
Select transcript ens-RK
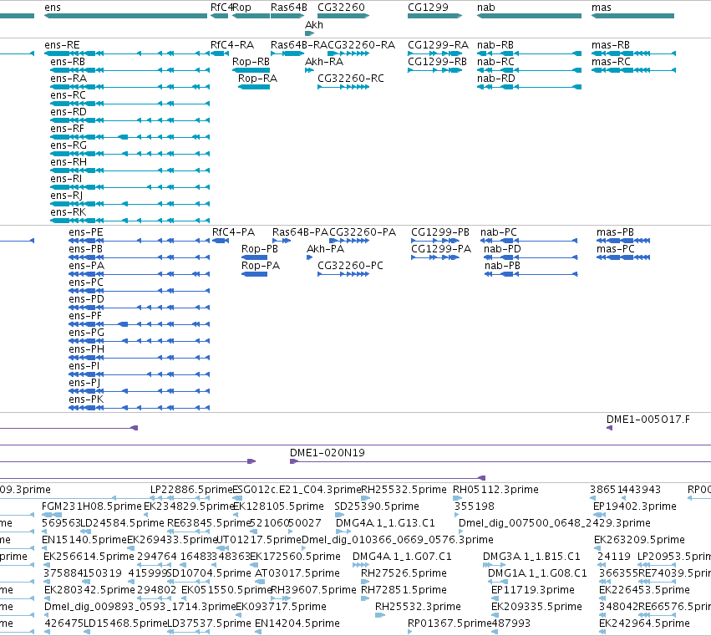[x=130, y=221]
